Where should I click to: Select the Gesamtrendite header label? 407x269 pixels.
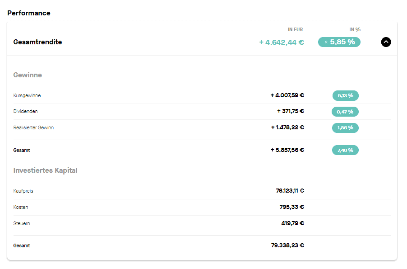(37, 42)
